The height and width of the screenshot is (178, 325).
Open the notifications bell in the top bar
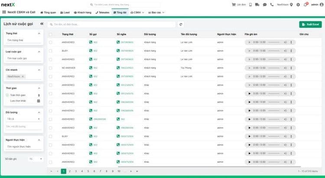pos(305,5)
